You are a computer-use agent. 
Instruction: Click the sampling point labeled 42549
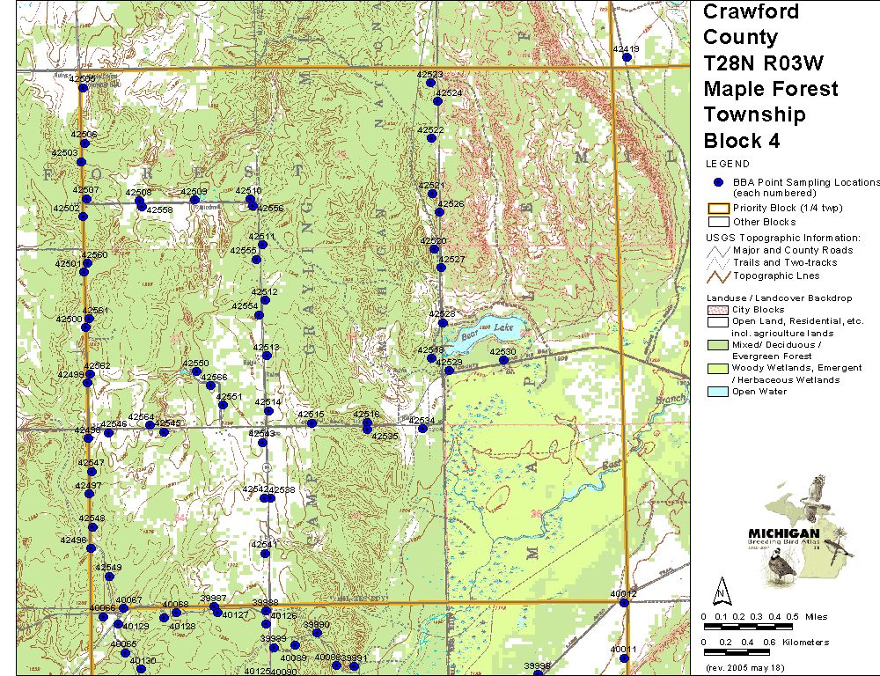click(x=109, y=577)
